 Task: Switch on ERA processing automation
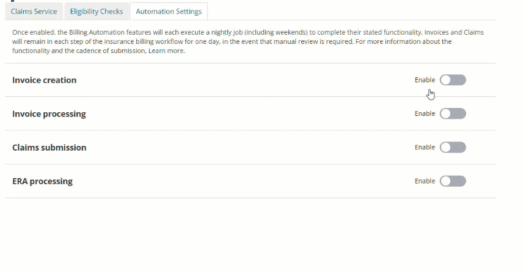[453, 181]
